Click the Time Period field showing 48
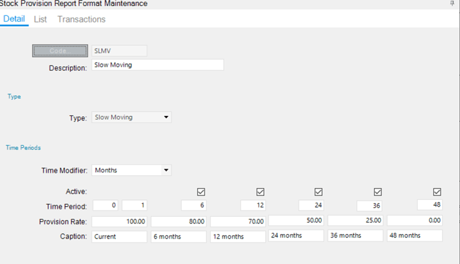The width and height of the screenshot is (460, 264). point(429,205)
